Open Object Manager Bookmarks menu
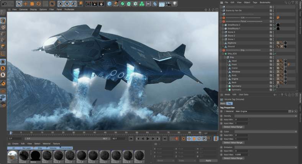302x164 pixels. coord(265,3)
